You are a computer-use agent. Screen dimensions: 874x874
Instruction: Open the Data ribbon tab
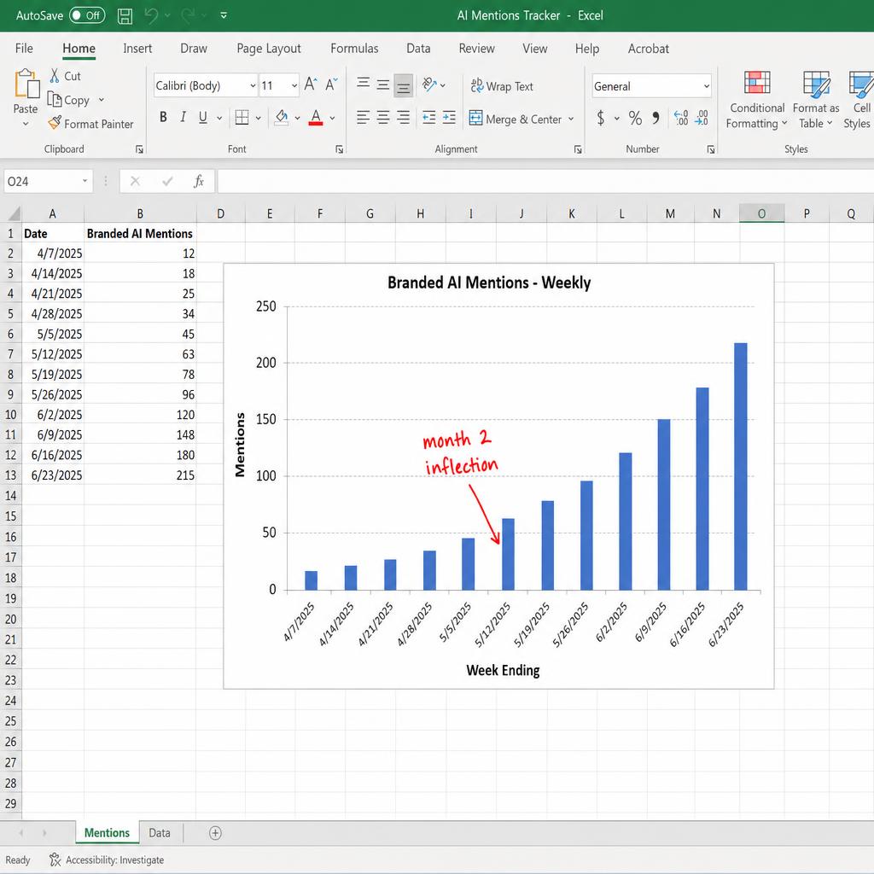coord(418,49)
